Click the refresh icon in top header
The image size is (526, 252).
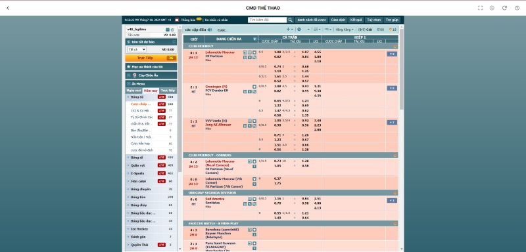[504, 8]
